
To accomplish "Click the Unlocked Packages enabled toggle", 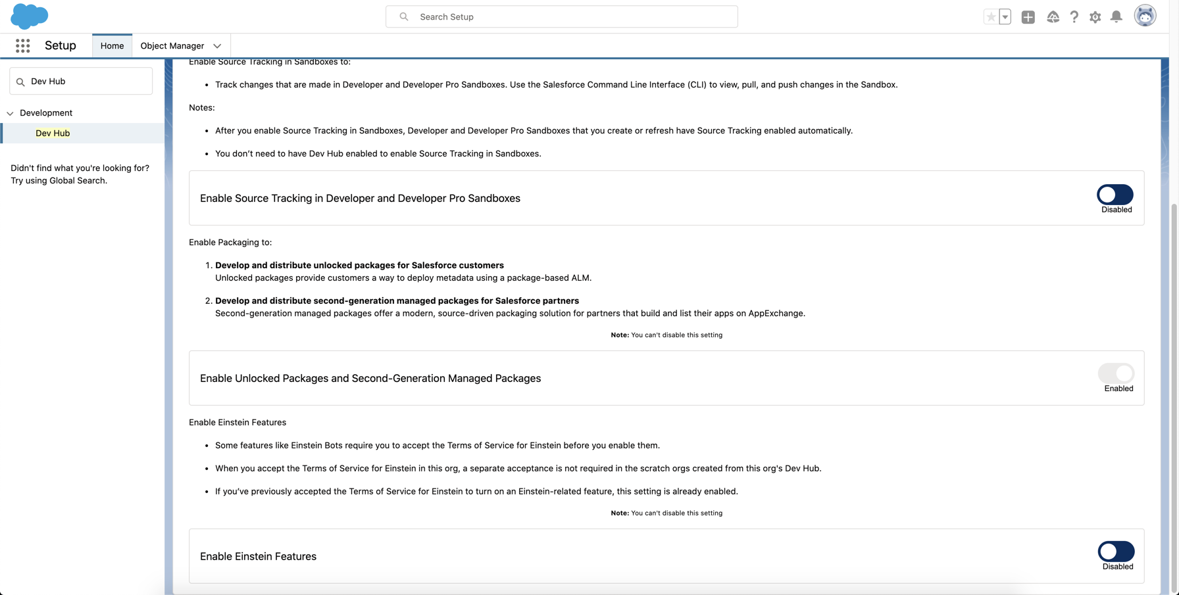I will [x=1116, y=373].
